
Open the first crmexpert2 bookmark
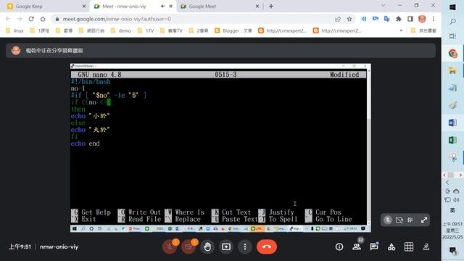(282, 30)
